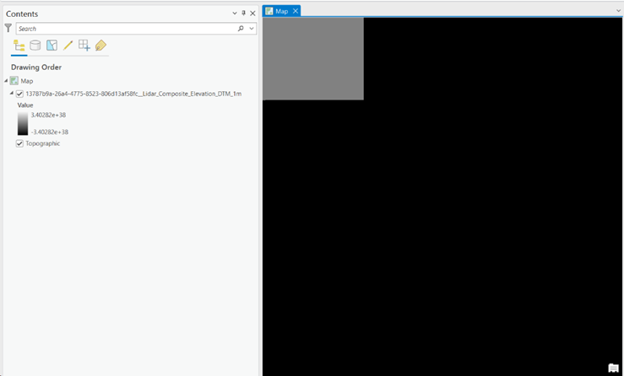Open the Contents pane options menu chevron
Screen dimensions: 624x376
[235, 13]
